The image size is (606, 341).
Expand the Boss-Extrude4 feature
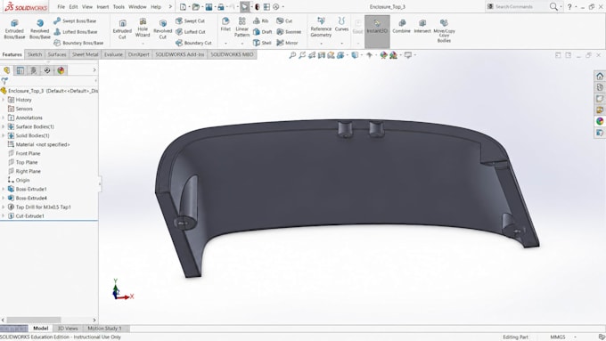(4, 198)
